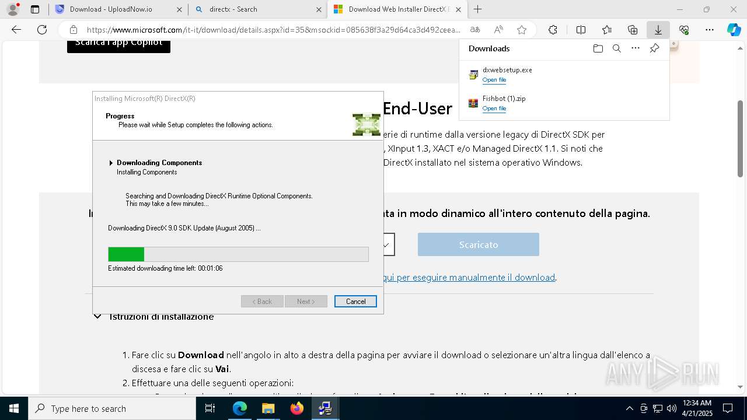Click the taskbar clock and date
Image resolution: width=747 pixels, height=420 pixels.
697,408
